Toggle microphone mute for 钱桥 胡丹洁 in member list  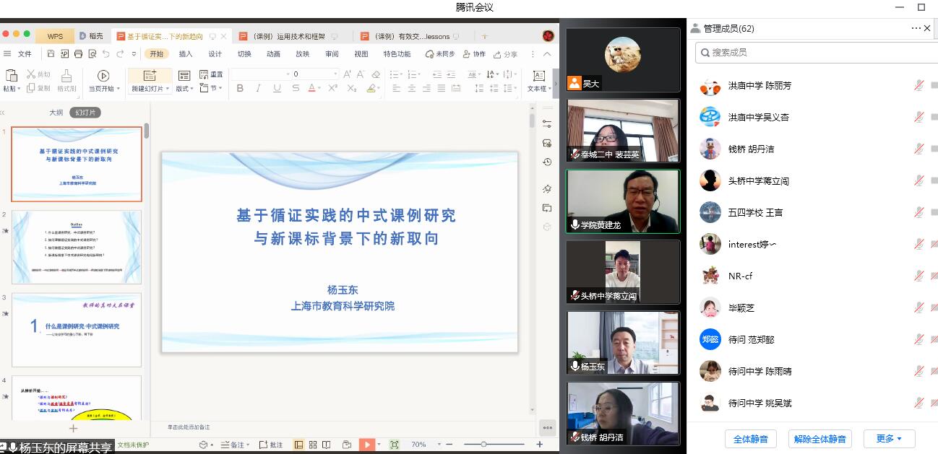click(x=918, y=149)
